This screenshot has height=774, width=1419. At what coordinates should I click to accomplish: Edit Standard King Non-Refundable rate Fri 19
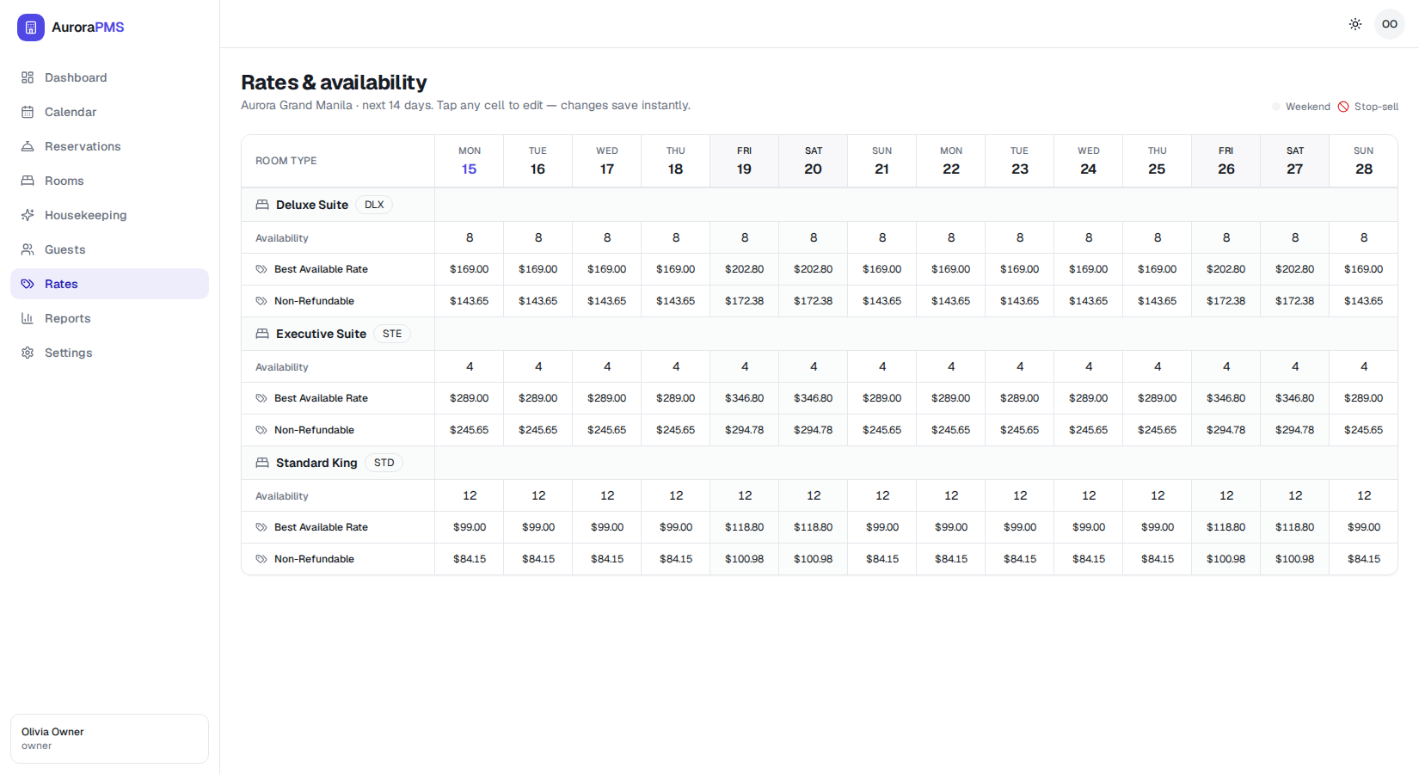[745, 559]
